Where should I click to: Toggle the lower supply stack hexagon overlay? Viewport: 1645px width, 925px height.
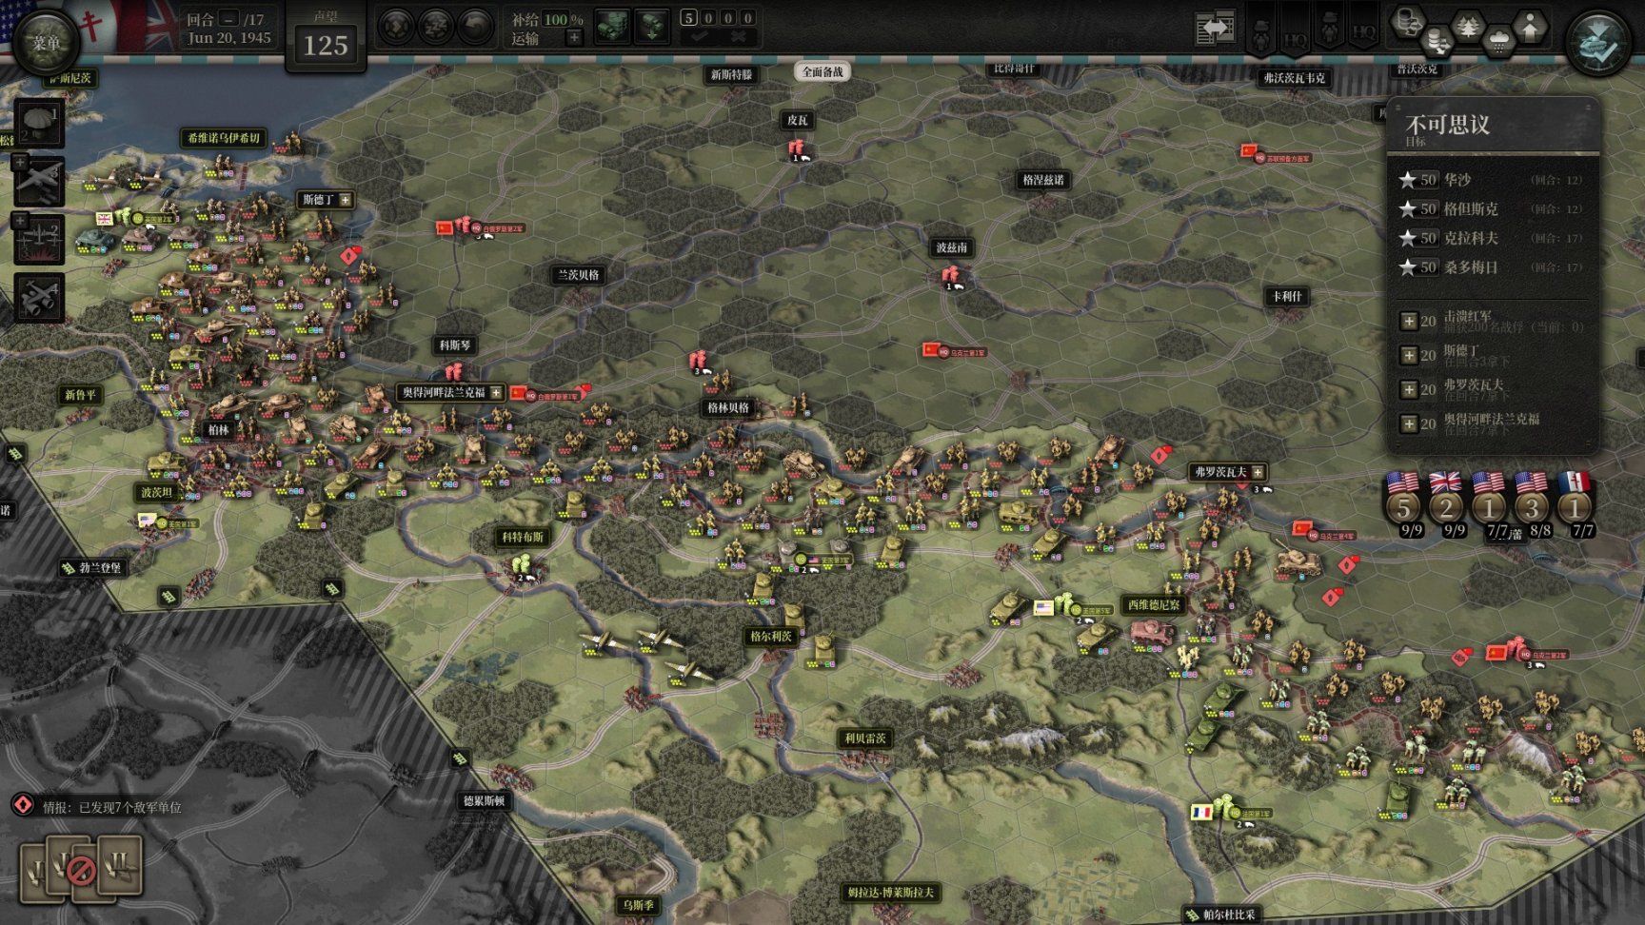coord(1437,41)
